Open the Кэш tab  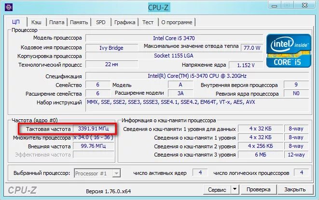pyautogui.click(x=36, y=22)
